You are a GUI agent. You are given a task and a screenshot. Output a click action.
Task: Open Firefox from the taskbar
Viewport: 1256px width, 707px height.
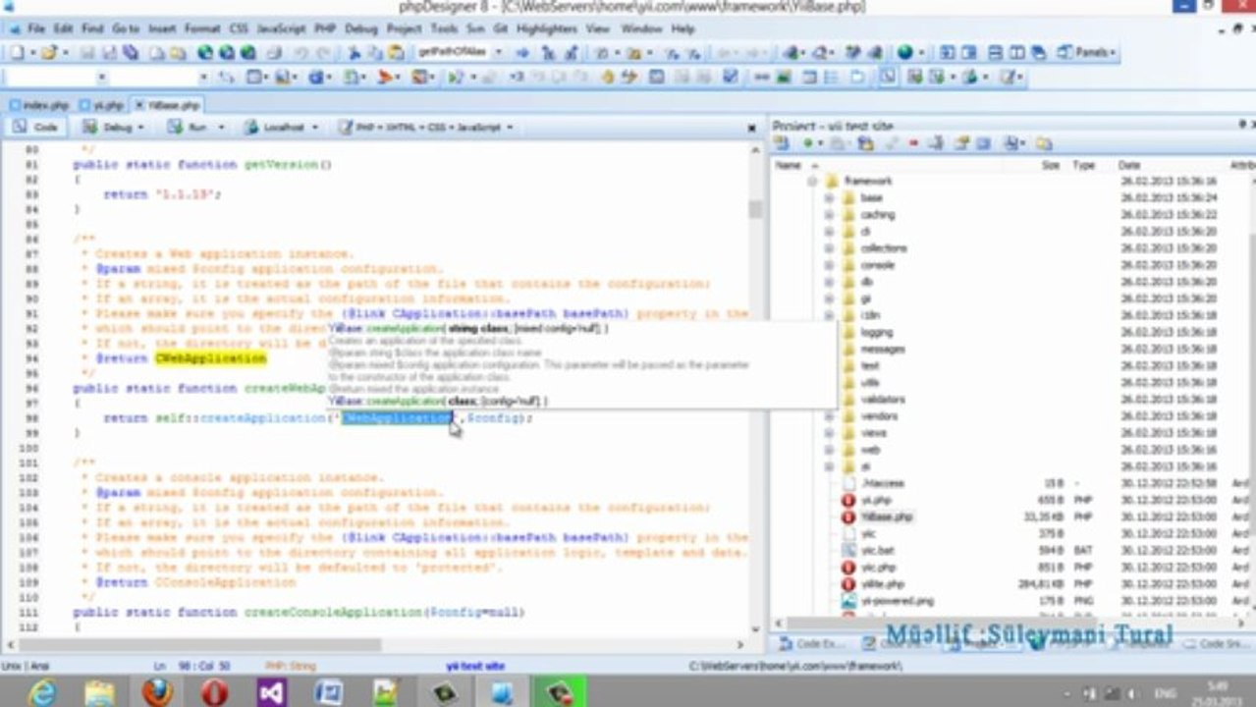pyautogui.click(x=157, y=692)
